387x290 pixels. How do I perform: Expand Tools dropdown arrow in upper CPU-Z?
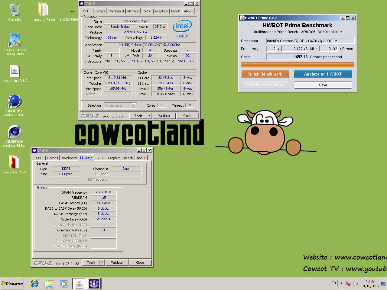pos(149,116)
